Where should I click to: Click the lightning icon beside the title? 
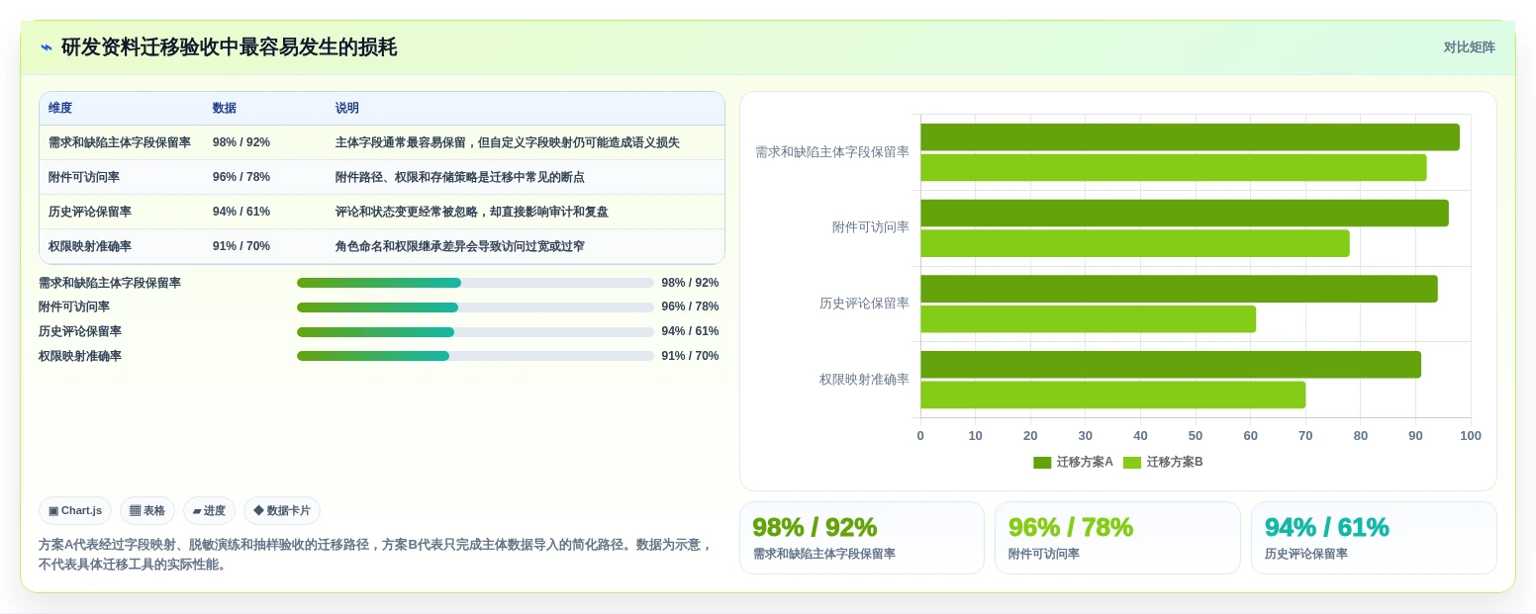click(47, 47)
